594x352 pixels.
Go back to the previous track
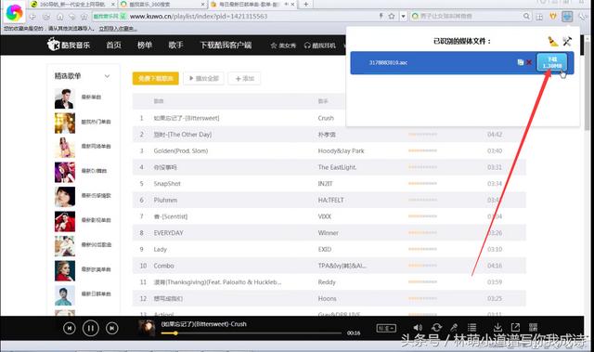click(x=70, y=328)
